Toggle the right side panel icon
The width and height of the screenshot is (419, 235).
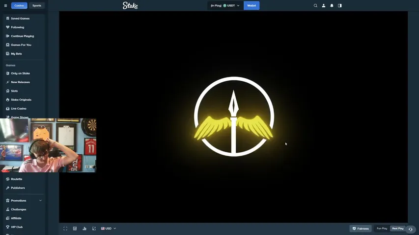click(x=339, y=5)
